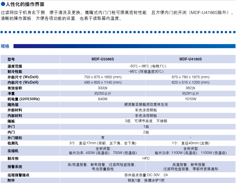Click the cell '750 x 875 x 1850 (mm)'
Image resolution: width=236 pixels, height=183 pixels.
103,77
